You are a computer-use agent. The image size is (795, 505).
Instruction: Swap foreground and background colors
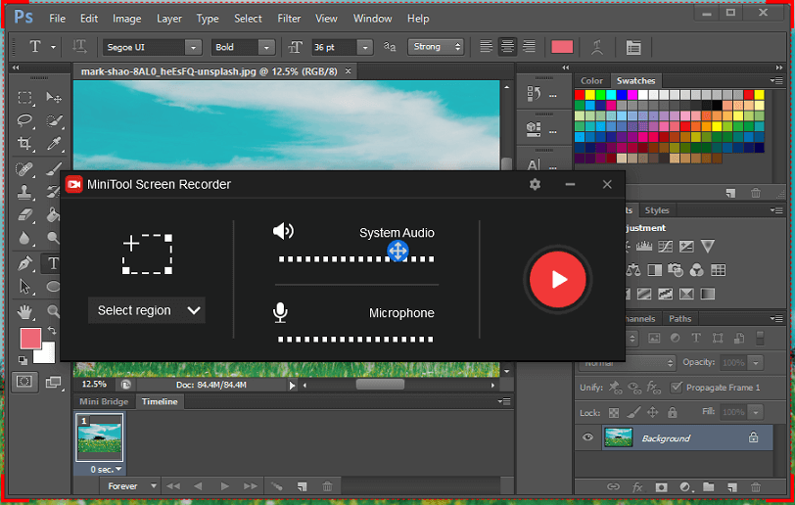coord(52,330)
